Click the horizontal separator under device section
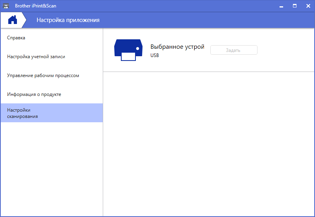This screenshot has height=217, width=315. (209, 72)
